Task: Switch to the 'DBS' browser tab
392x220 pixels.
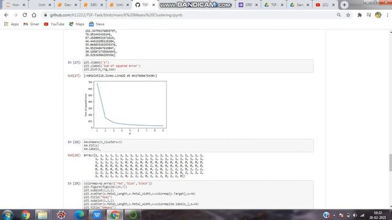Action: pyautogui.click(x=92, y=5)
